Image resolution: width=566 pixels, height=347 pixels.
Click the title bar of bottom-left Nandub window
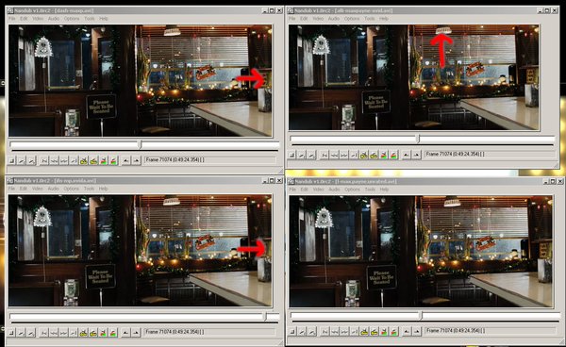[x=144, y=180]
